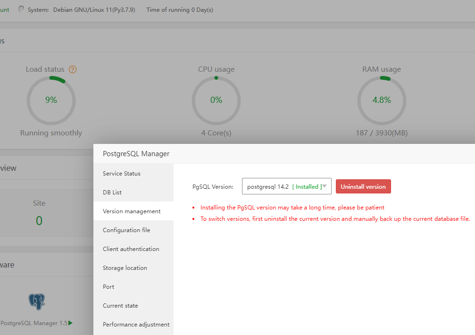
Task: Click the PostgreSQL Manager 1.5 label
Action: (34, 323)
